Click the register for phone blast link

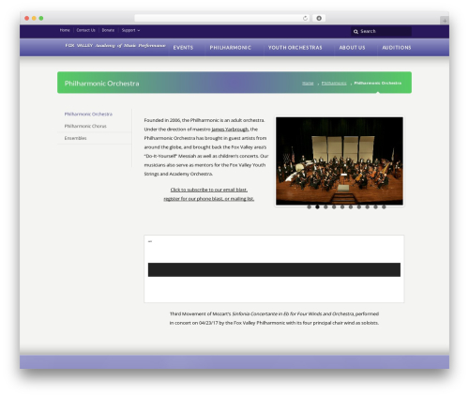(x=209, y=199)
